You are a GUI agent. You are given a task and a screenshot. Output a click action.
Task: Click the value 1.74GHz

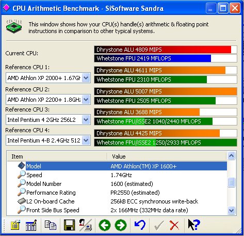click(x=121, y=175)
